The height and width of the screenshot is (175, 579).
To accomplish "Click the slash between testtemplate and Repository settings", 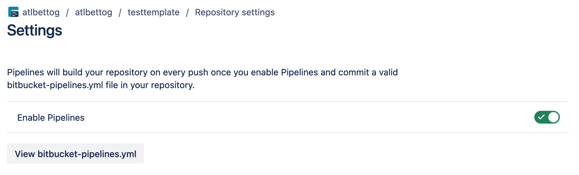I will 187,12.
